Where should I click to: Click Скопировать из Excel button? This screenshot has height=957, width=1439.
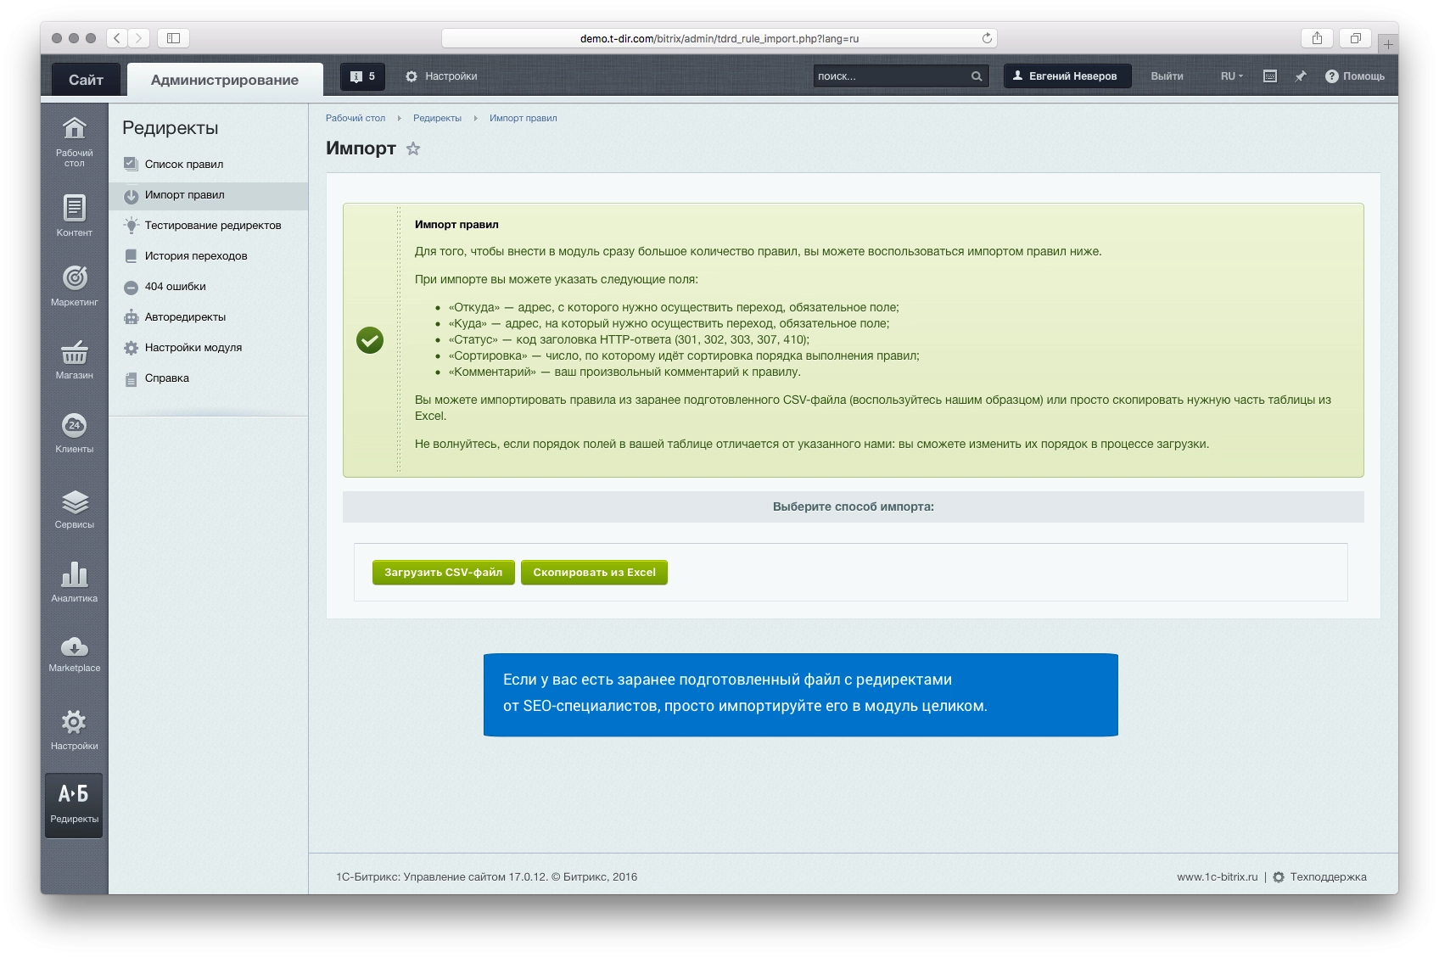pyautogui.click(x=594, y=573)
